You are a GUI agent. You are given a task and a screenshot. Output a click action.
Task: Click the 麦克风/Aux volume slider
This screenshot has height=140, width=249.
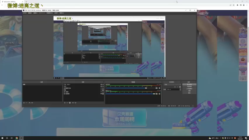click(x=130, y=94)
